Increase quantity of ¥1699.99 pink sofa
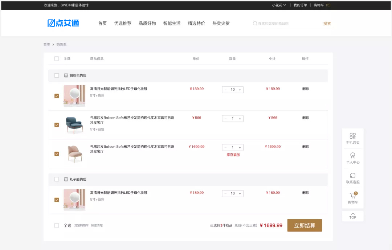 coord(240,148)
